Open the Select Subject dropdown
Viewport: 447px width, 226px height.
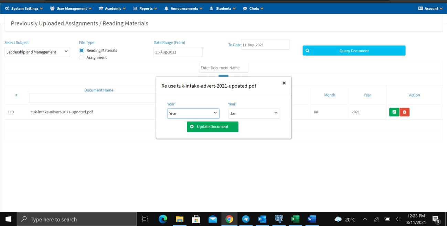37,52
